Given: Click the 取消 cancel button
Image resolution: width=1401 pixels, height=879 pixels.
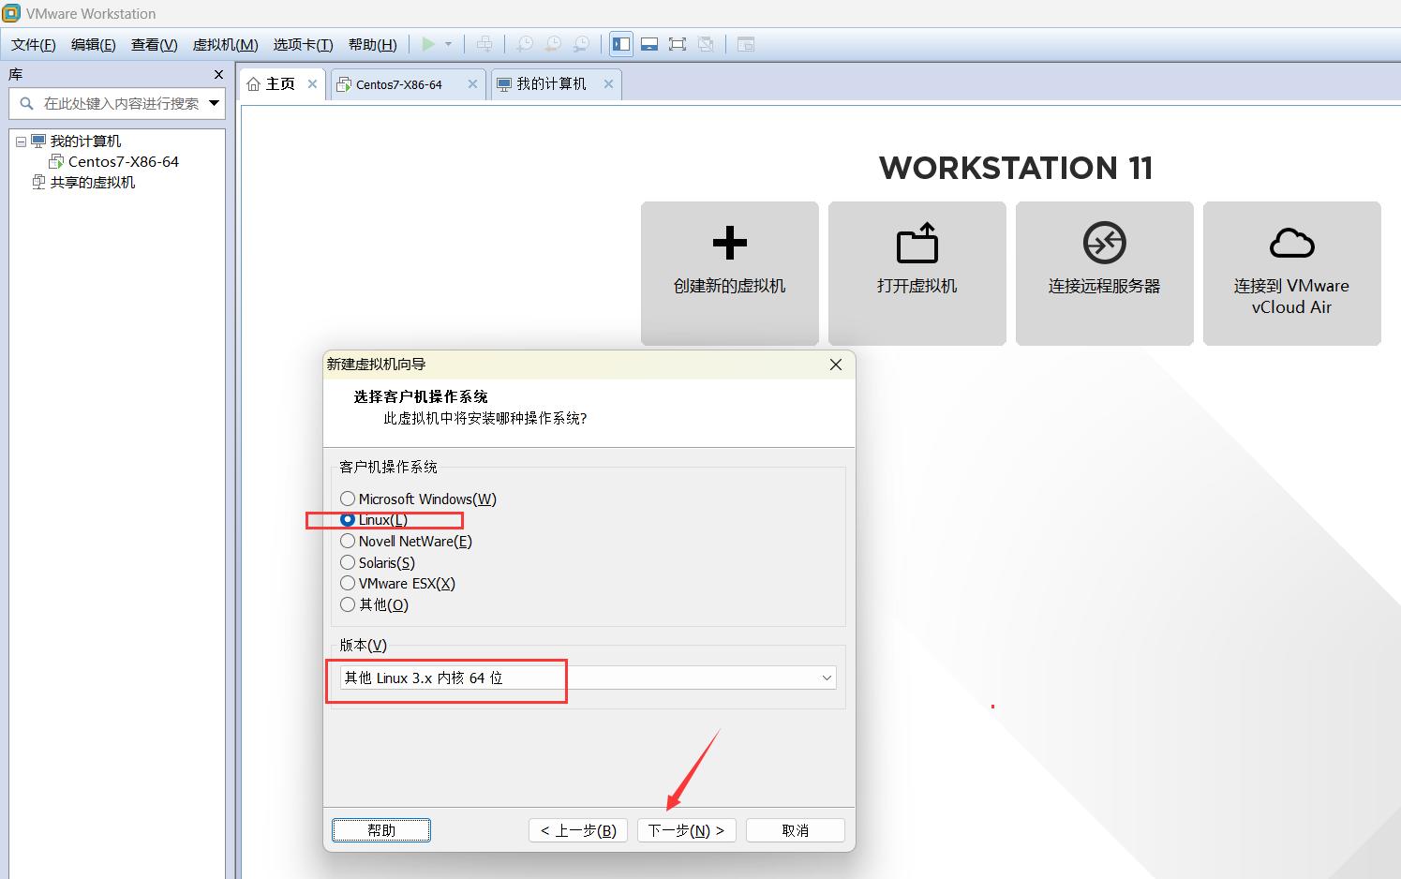Looking at the screenshot, I should pos(796,830).
